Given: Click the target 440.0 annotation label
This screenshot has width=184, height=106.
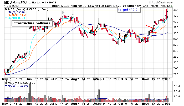Looking at the screenshot, I should coord(129,10).
